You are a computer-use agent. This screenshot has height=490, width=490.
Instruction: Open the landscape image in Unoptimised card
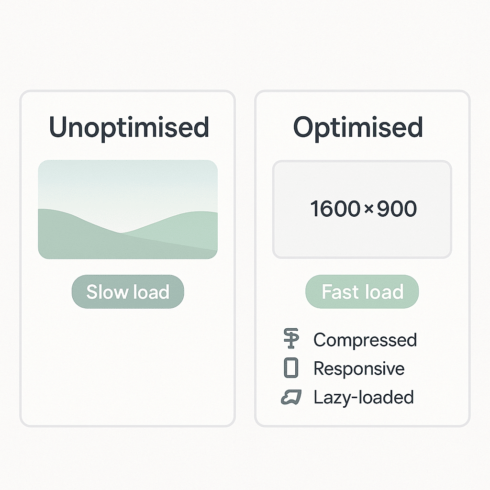tap(128, 209)
